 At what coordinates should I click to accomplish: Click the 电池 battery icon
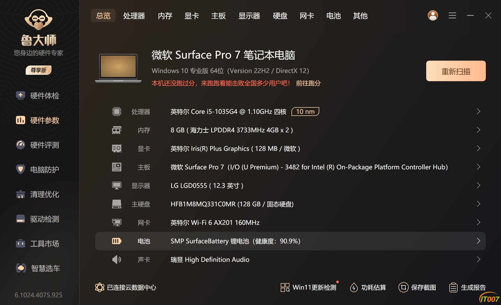117,241
